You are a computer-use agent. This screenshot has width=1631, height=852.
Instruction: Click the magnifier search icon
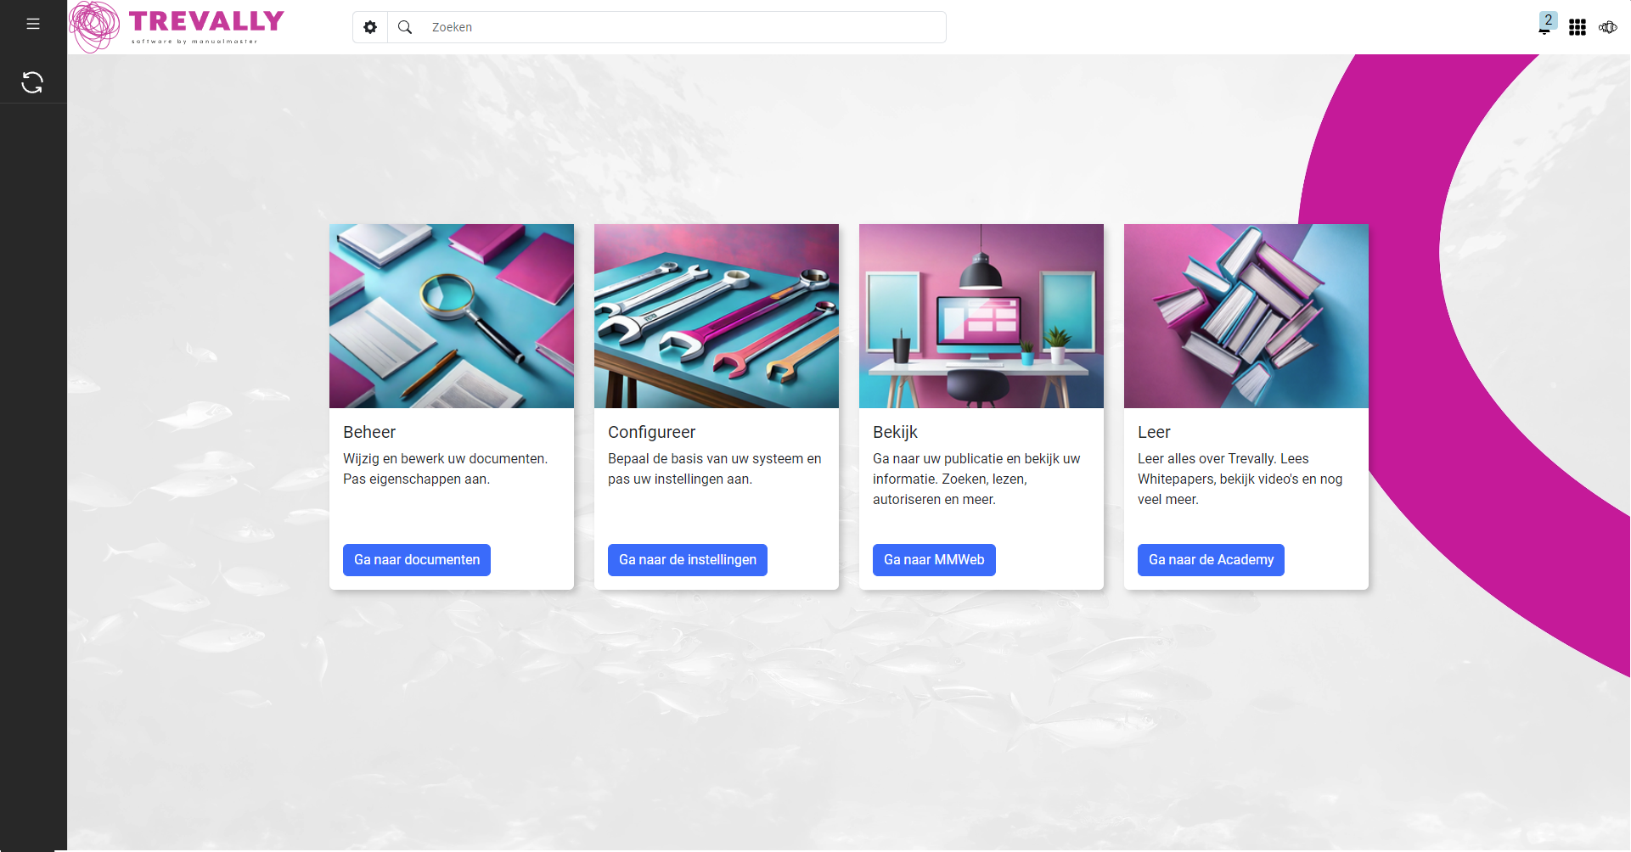(405, 27)
